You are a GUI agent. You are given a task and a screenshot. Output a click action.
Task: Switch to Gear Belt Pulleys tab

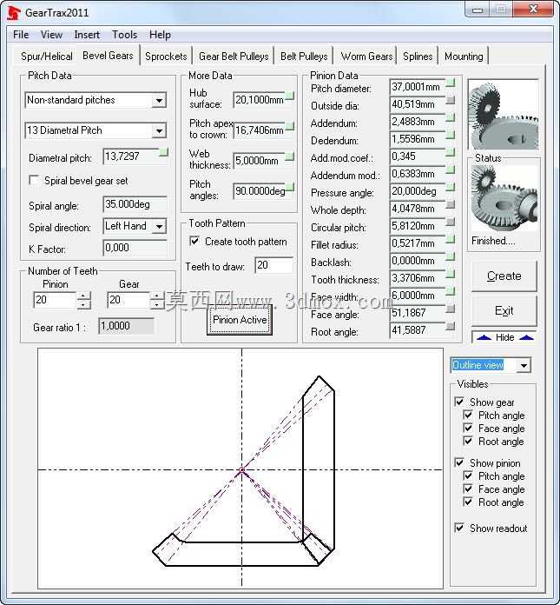click(x=234, y=57)
